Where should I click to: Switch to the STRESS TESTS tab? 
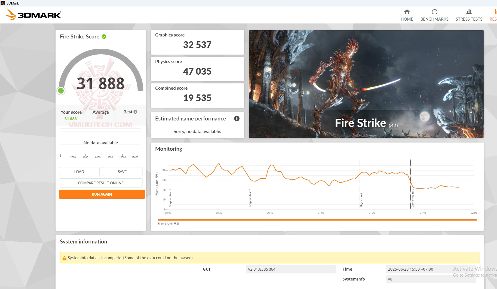click(469, 16)
